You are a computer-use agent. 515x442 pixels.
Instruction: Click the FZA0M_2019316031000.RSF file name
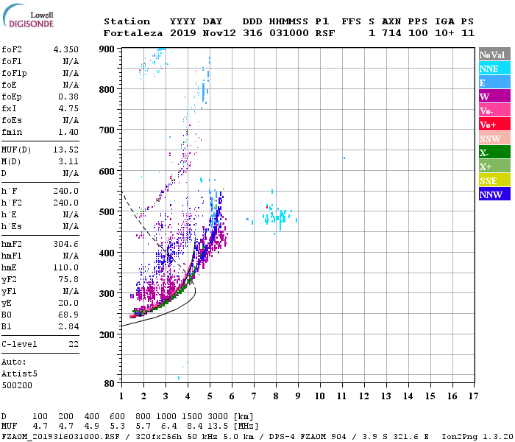point(61,437)
